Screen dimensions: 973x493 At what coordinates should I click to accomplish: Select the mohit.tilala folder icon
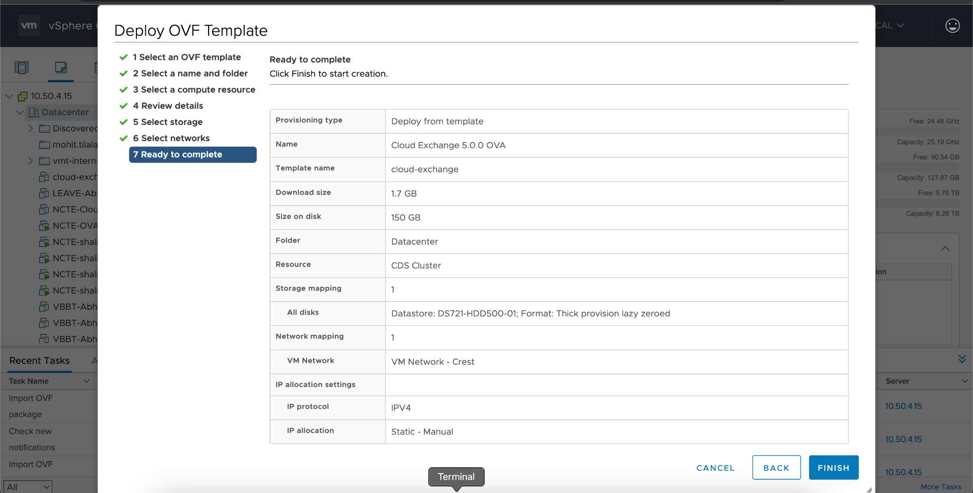[x=45, y=145]
